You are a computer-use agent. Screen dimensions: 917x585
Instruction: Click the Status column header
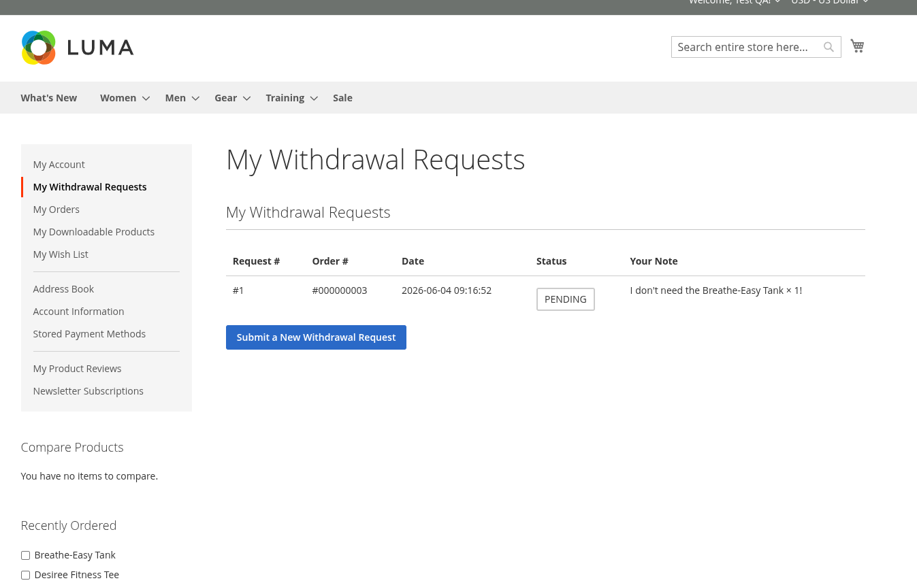pos(551,261)
